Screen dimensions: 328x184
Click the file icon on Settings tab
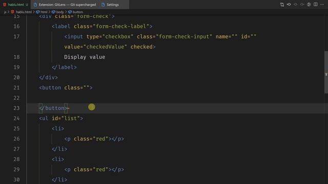point(103,5)
